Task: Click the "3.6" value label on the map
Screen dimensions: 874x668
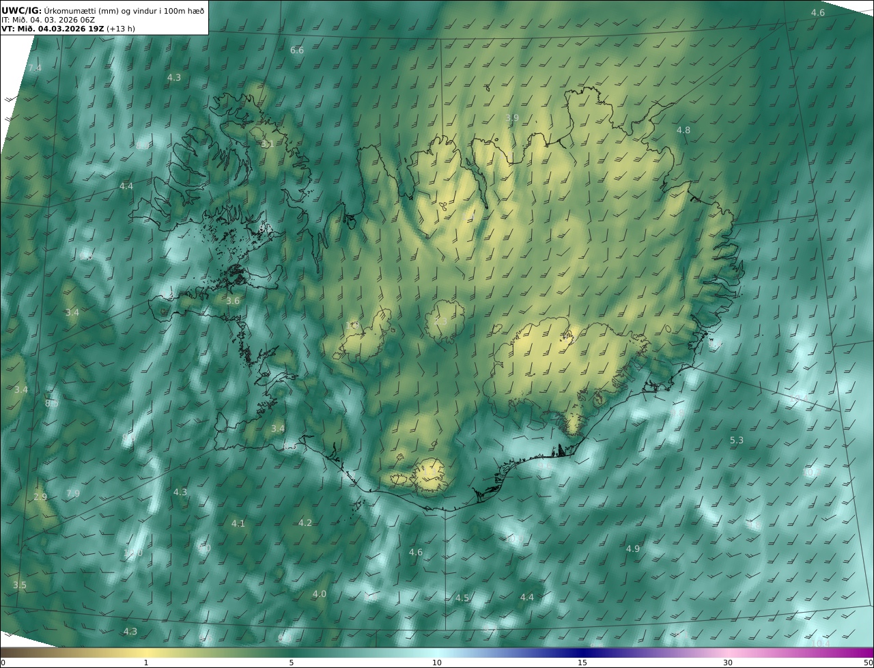Action: tap(233, 301)
